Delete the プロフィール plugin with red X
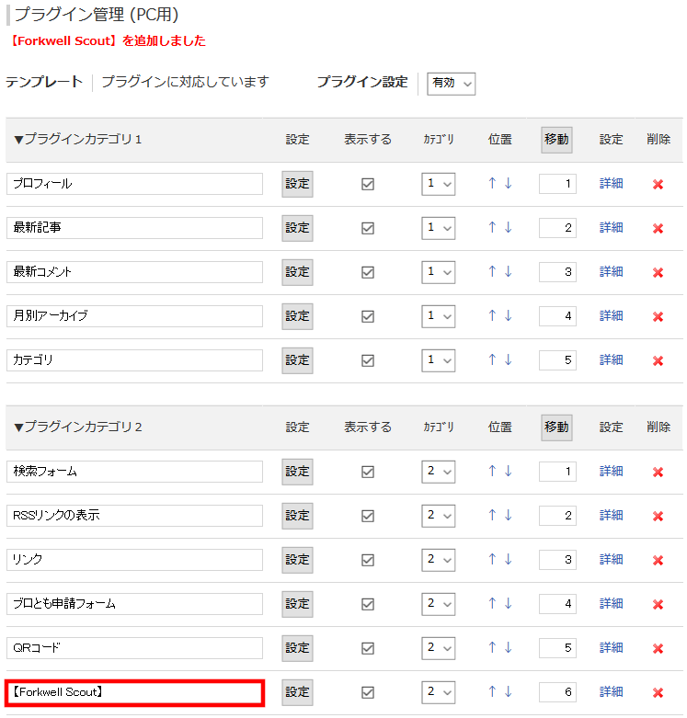The width and height of the screenshot is (687, 718). [x=658, y=184]
